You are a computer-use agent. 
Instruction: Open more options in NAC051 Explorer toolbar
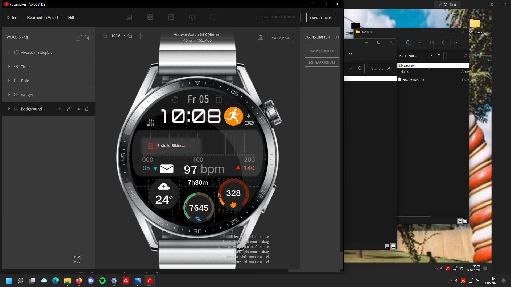[x=456, y=43]
